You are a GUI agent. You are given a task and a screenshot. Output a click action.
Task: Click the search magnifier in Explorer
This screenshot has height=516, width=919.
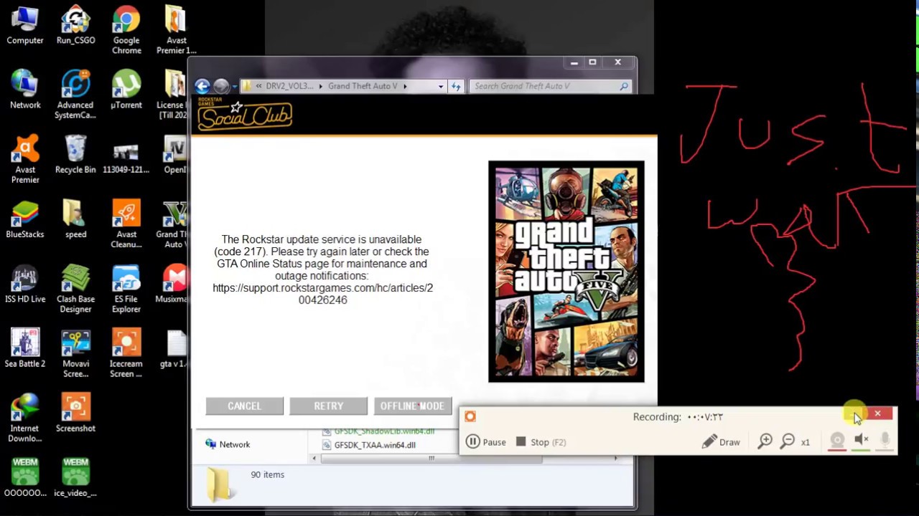click(x=624, y=86)
